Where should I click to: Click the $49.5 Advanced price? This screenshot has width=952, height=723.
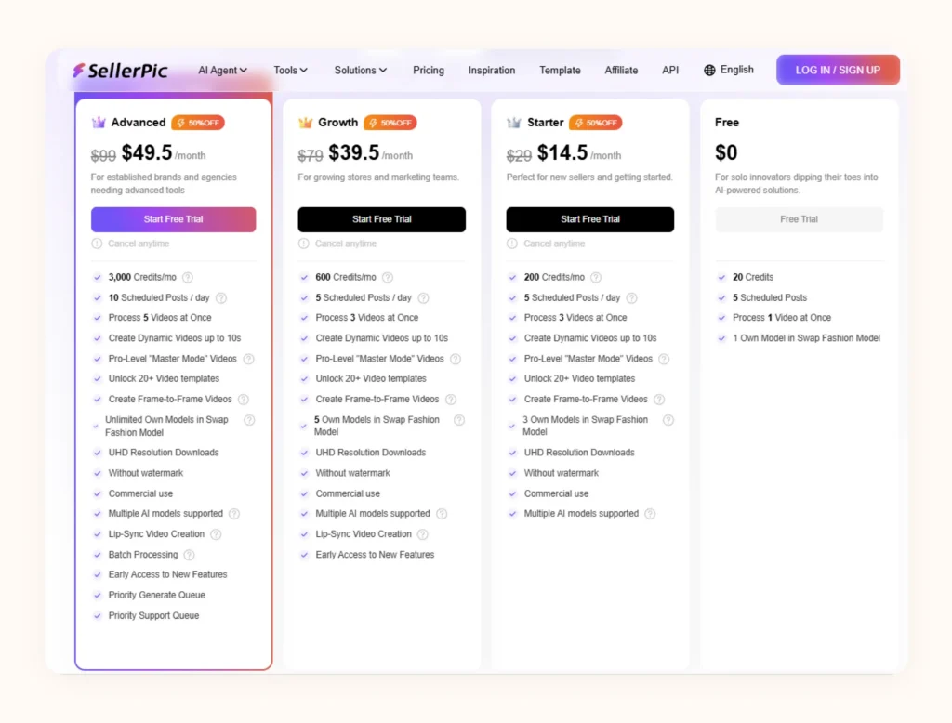click(147, 152)
